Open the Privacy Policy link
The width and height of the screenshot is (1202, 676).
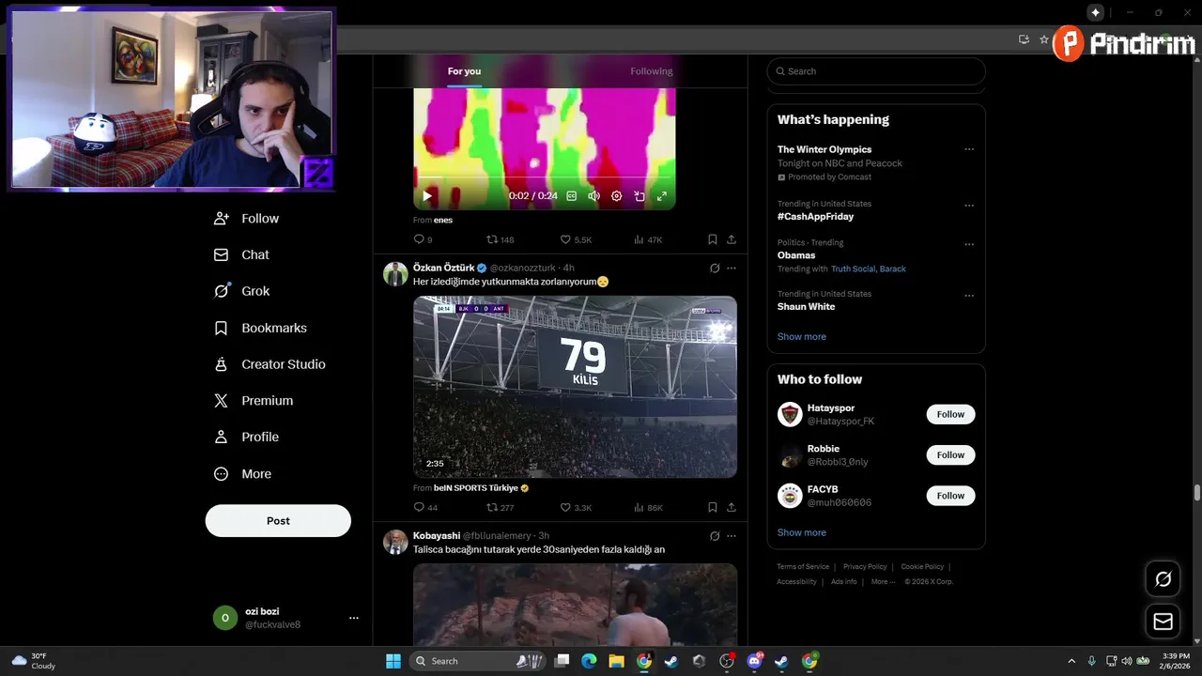865,566
